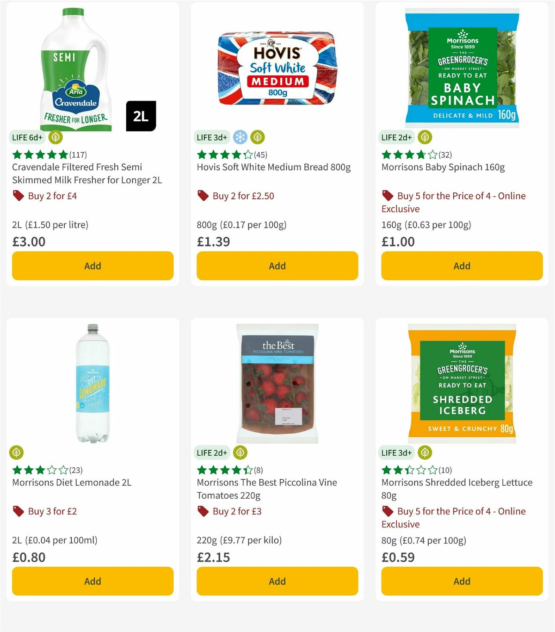The image size is (555, 632).
Task: Click the green leaf icon on Cravendale milk
Action: coord(55,137)
